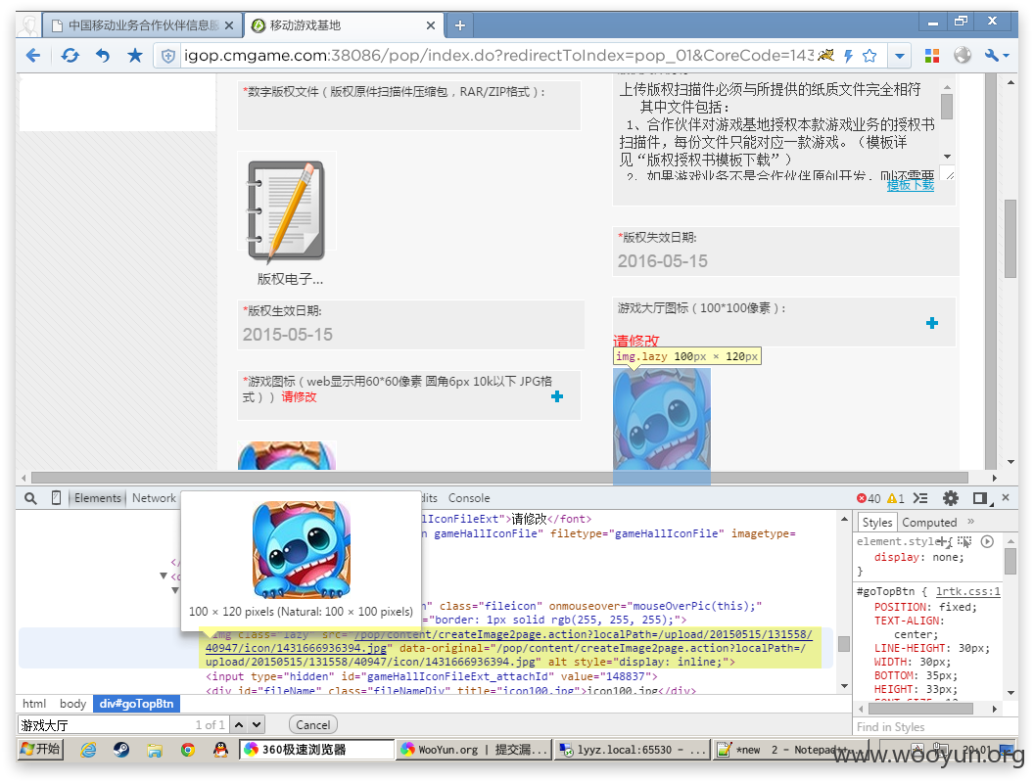Go to previous search result arrow

239,725
